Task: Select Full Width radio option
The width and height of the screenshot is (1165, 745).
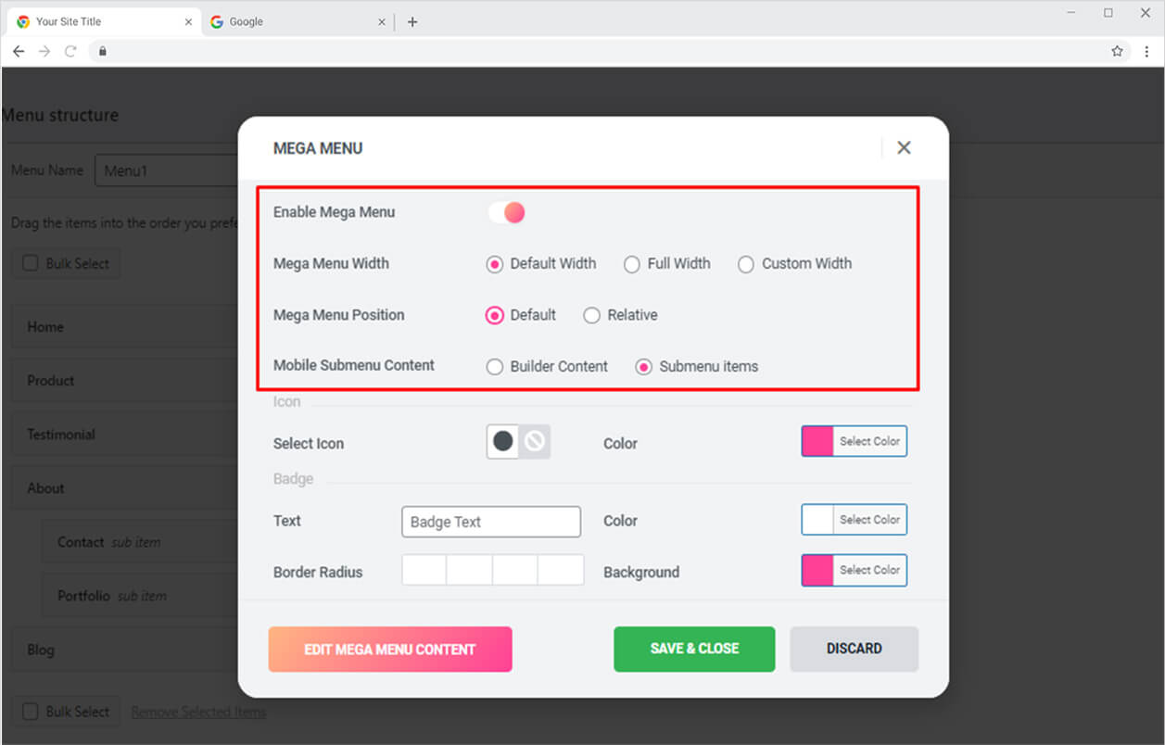Action: [632, 264]
